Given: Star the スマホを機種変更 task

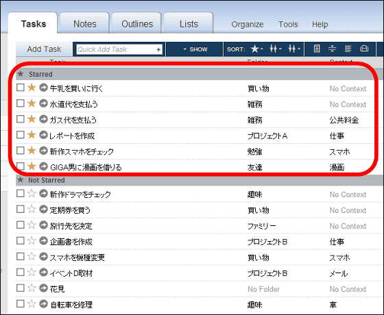Looking at the screenshot, I should [x=32, y=256].
